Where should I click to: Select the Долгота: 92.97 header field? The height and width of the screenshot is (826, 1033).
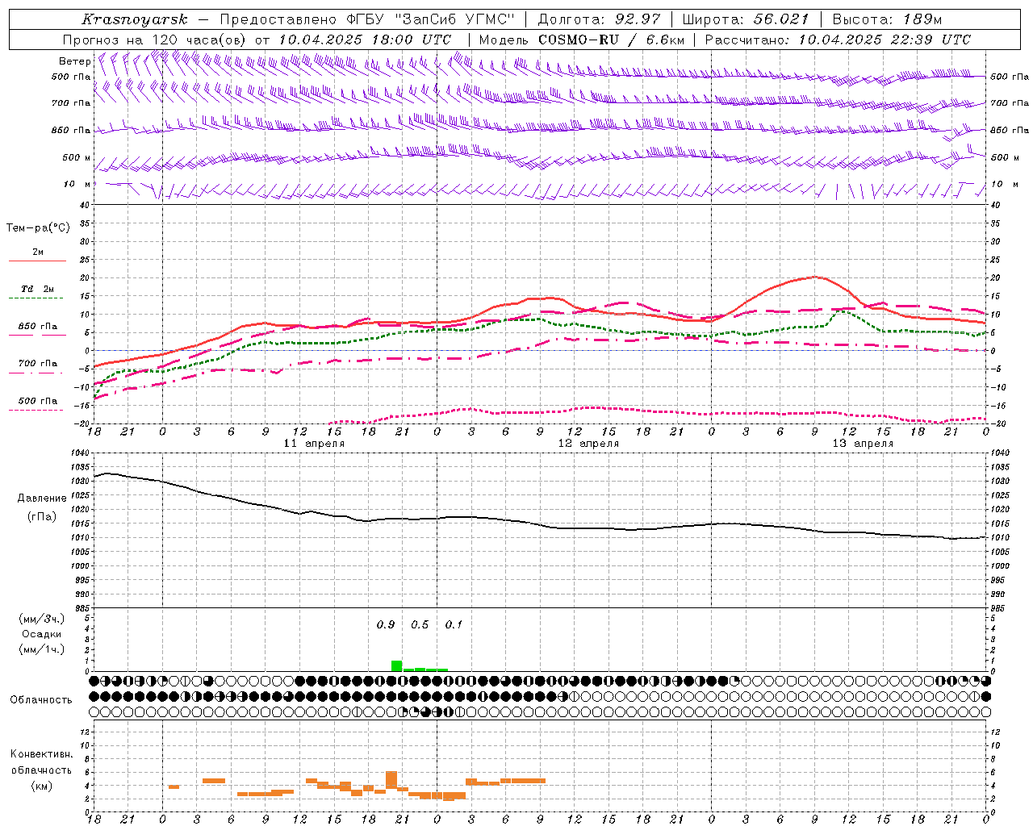click(599, 19)
